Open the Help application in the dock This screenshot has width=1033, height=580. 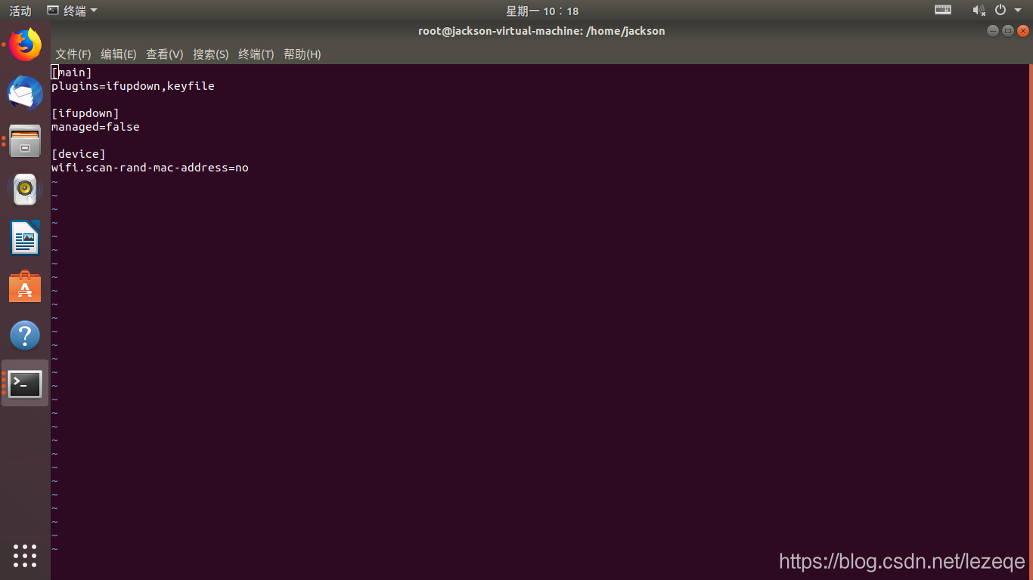(25, 335)
